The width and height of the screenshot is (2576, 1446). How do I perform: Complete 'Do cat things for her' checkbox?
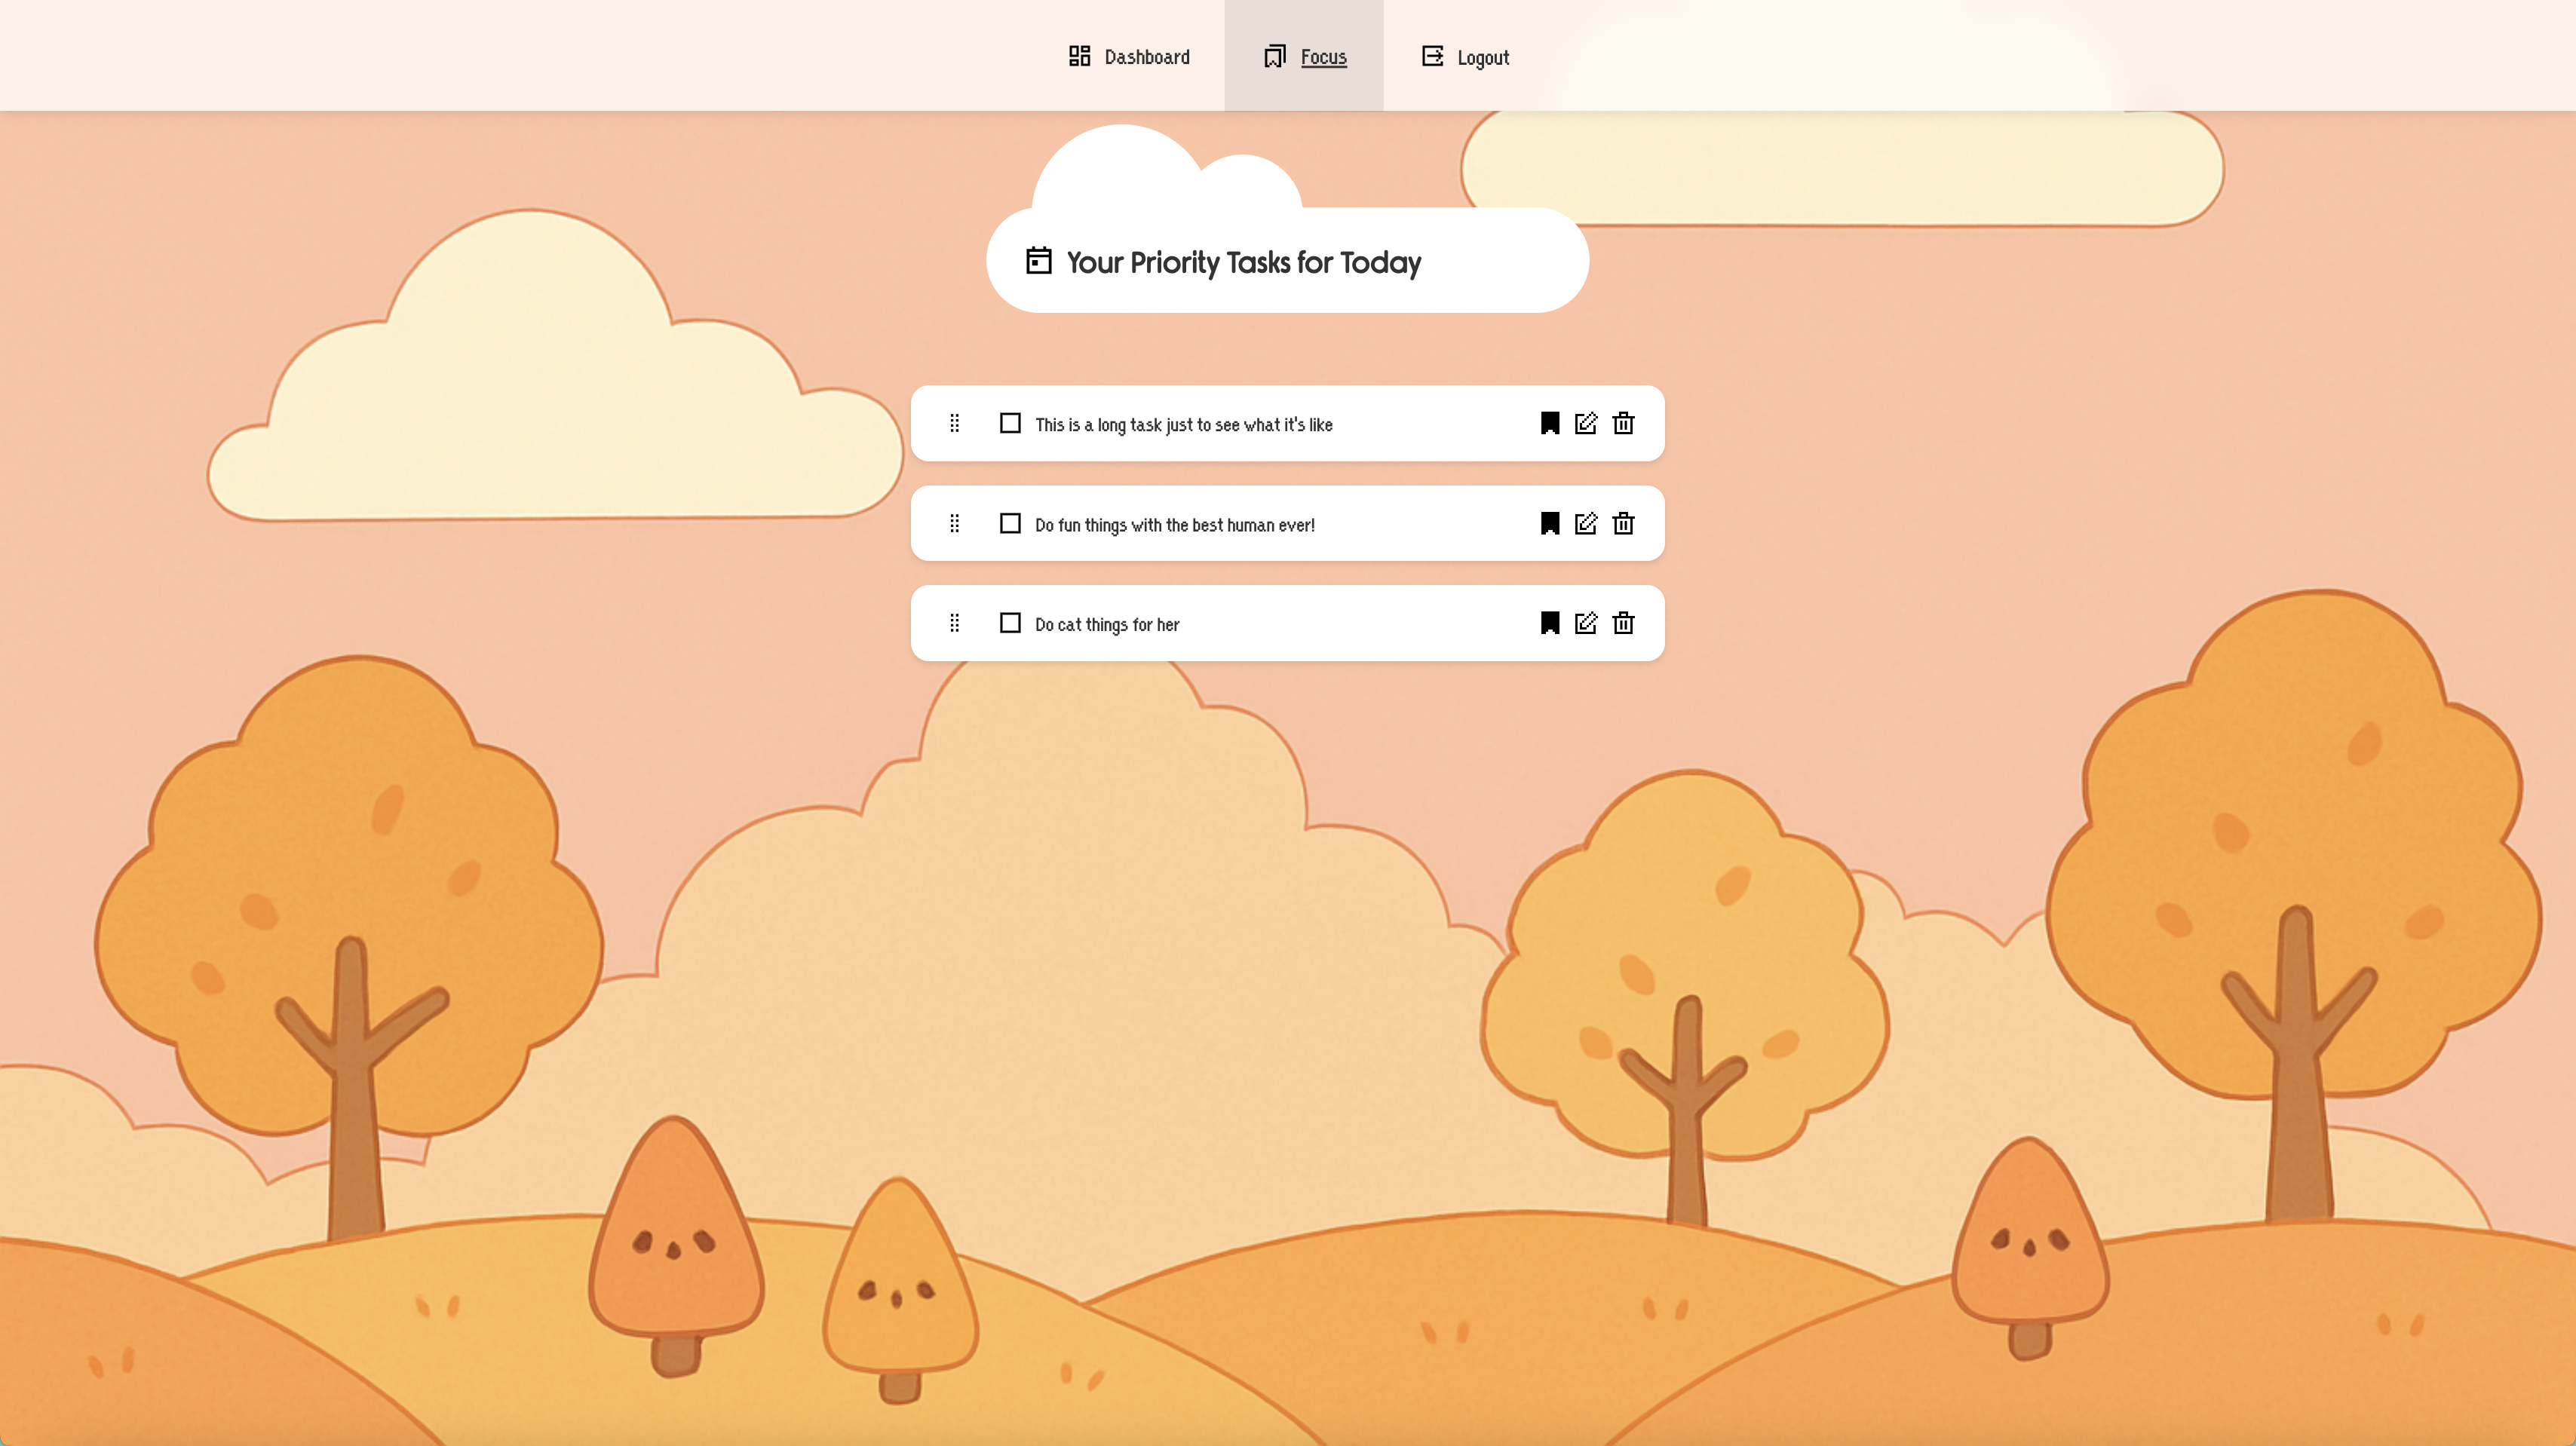(x=1010, y=623)
